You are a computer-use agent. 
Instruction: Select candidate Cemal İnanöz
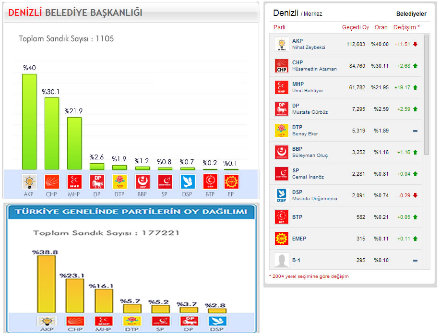pyautogui.click(x=308, y=177)
